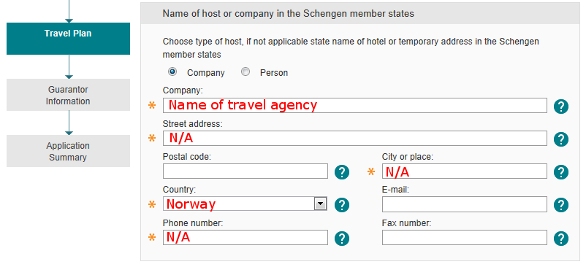Click into the Company name field
Image resolution: width=586 pixels, height=267 pixels.
(x=354, y=105)
